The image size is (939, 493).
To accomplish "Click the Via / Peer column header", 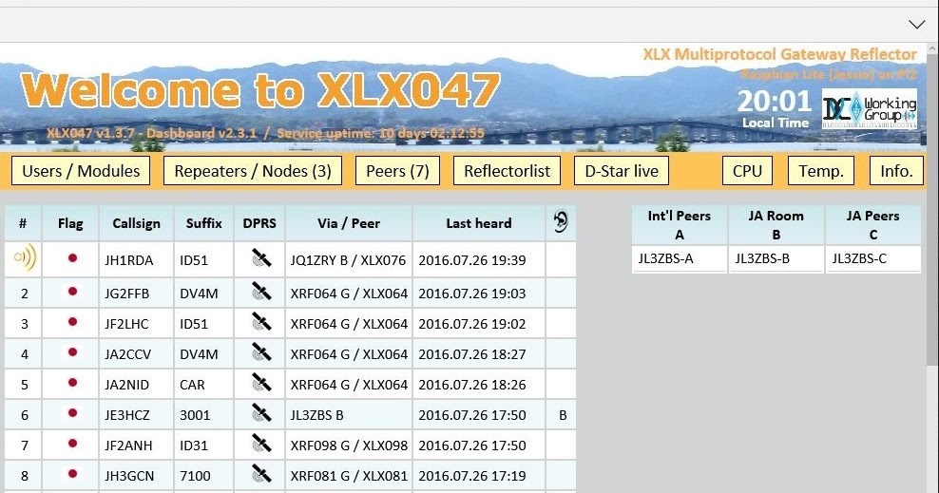I will coord(349,223).
